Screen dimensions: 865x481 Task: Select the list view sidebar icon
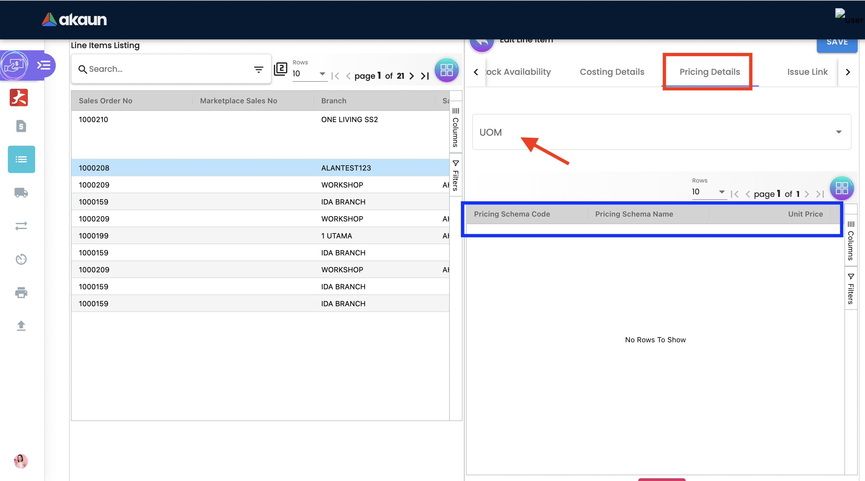click(21, 159)
